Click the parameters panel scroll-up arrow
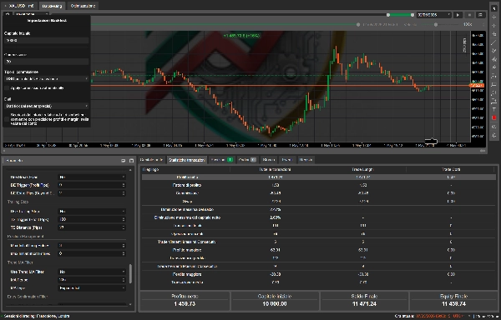Viewport: 501px width, 320px height. pyautogui.click(x=130, y=170)
